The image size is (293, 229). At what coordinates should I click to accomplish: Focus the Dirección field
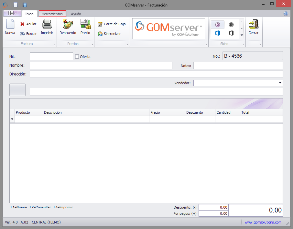(156, 74)
